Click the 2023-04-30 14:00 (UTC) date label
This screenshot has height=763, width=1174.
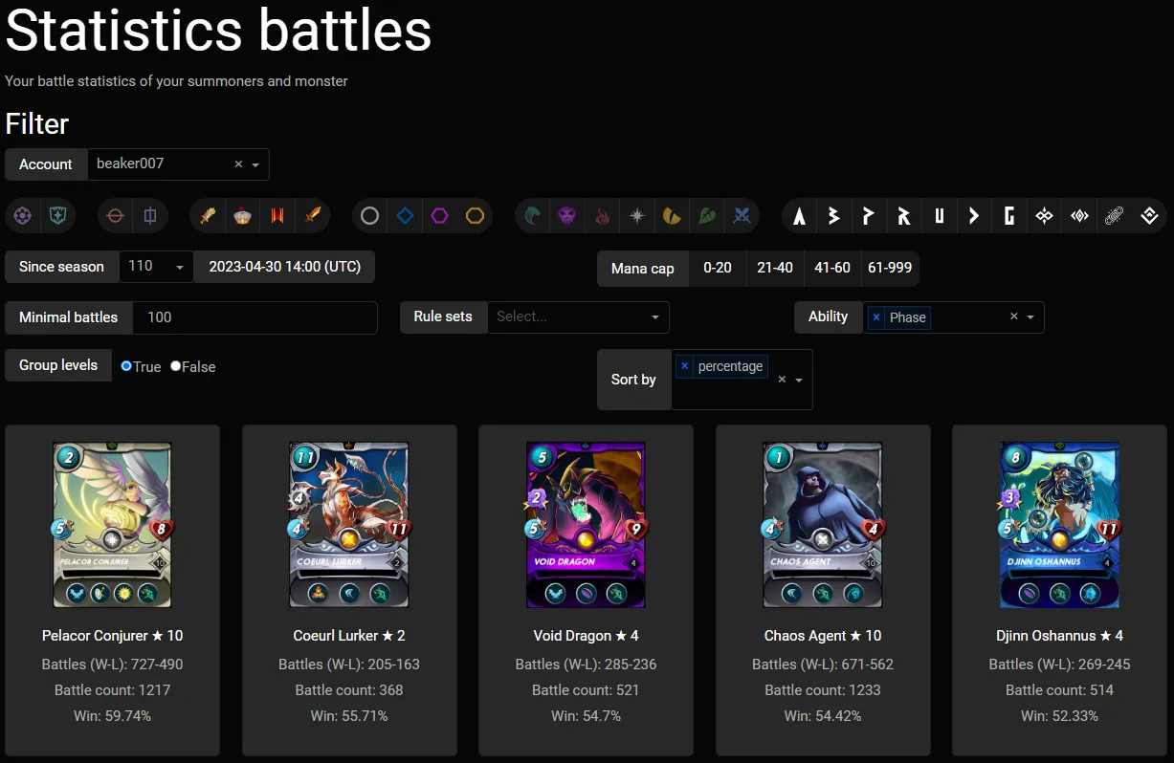[284, 267]
